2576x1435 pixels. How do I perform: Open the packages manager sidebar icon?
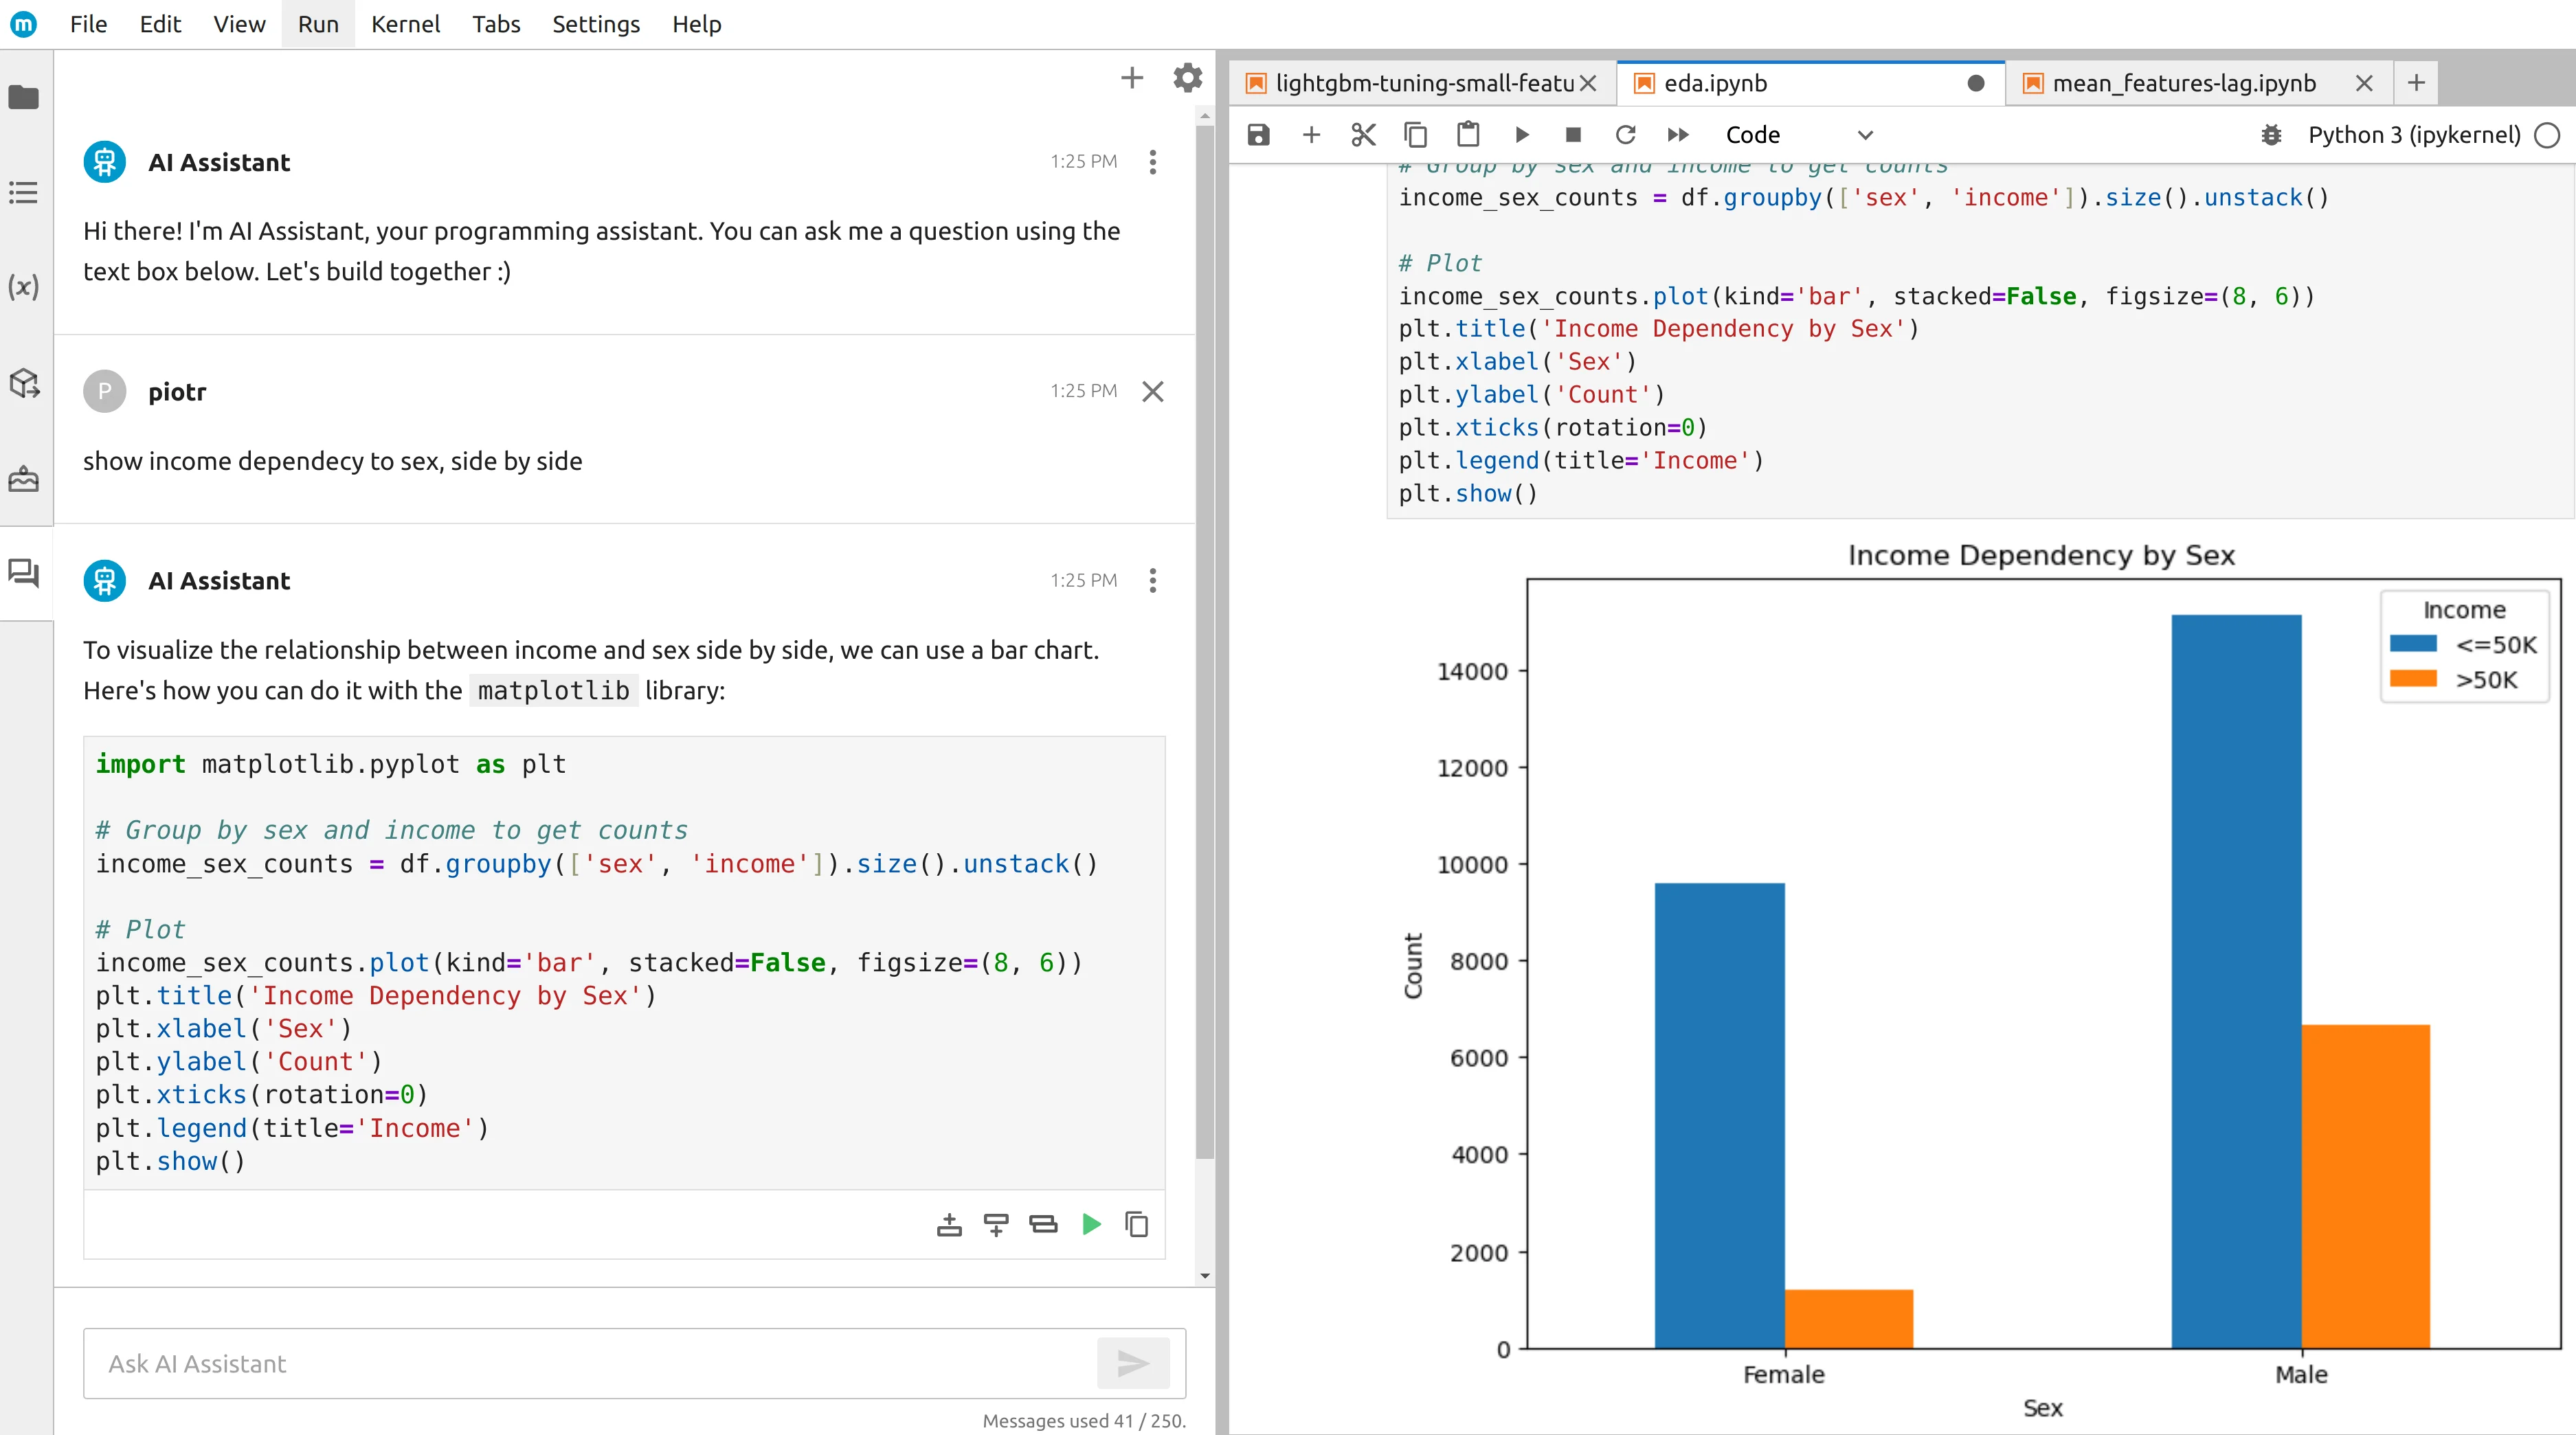[x=24, y=383]
